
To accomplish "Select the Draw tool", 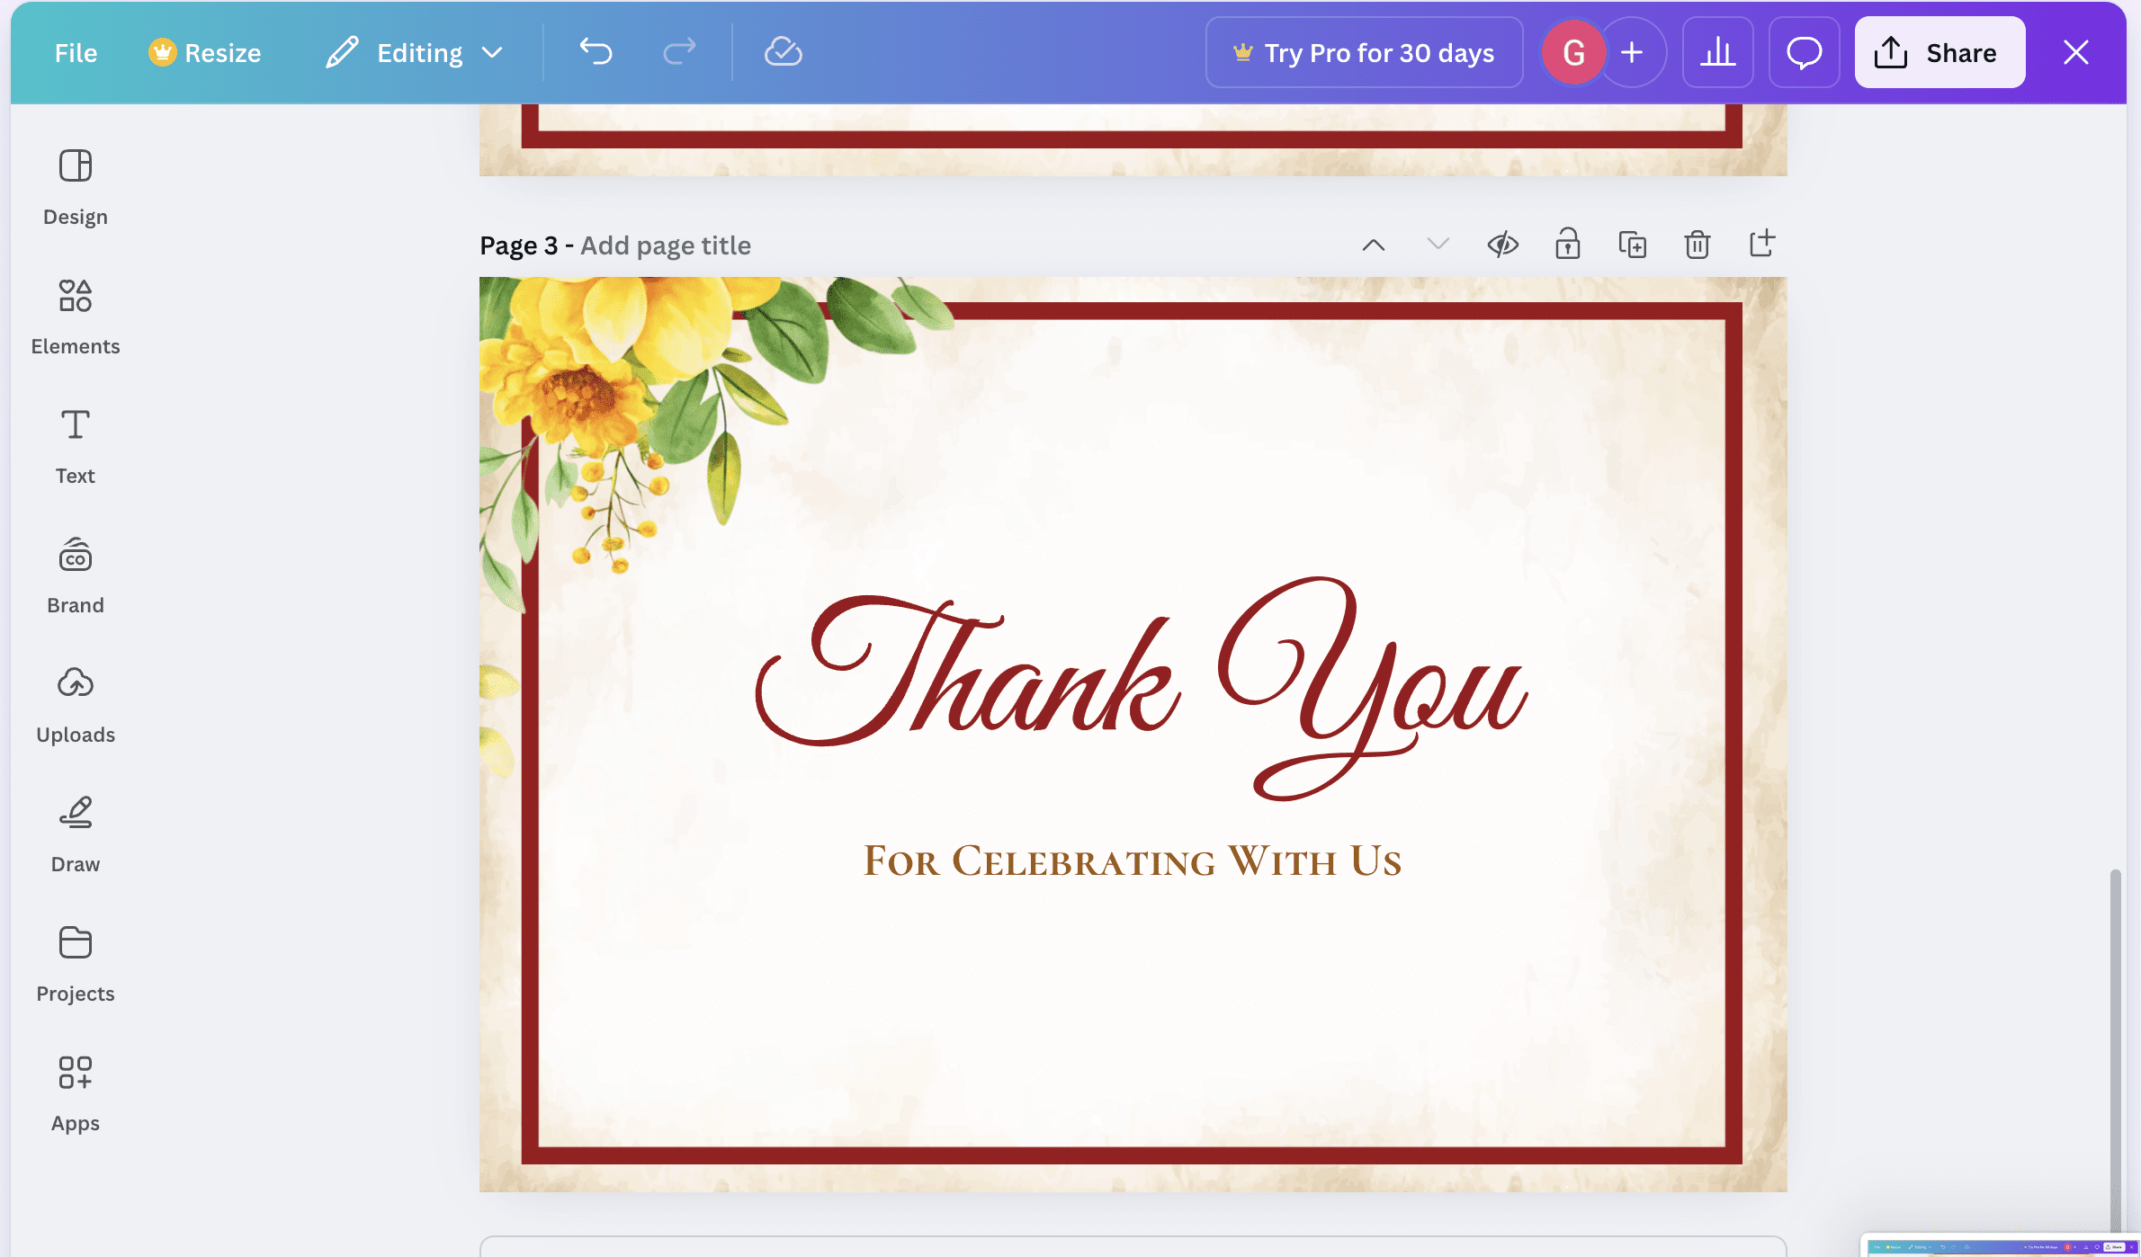I will (76, 834).
